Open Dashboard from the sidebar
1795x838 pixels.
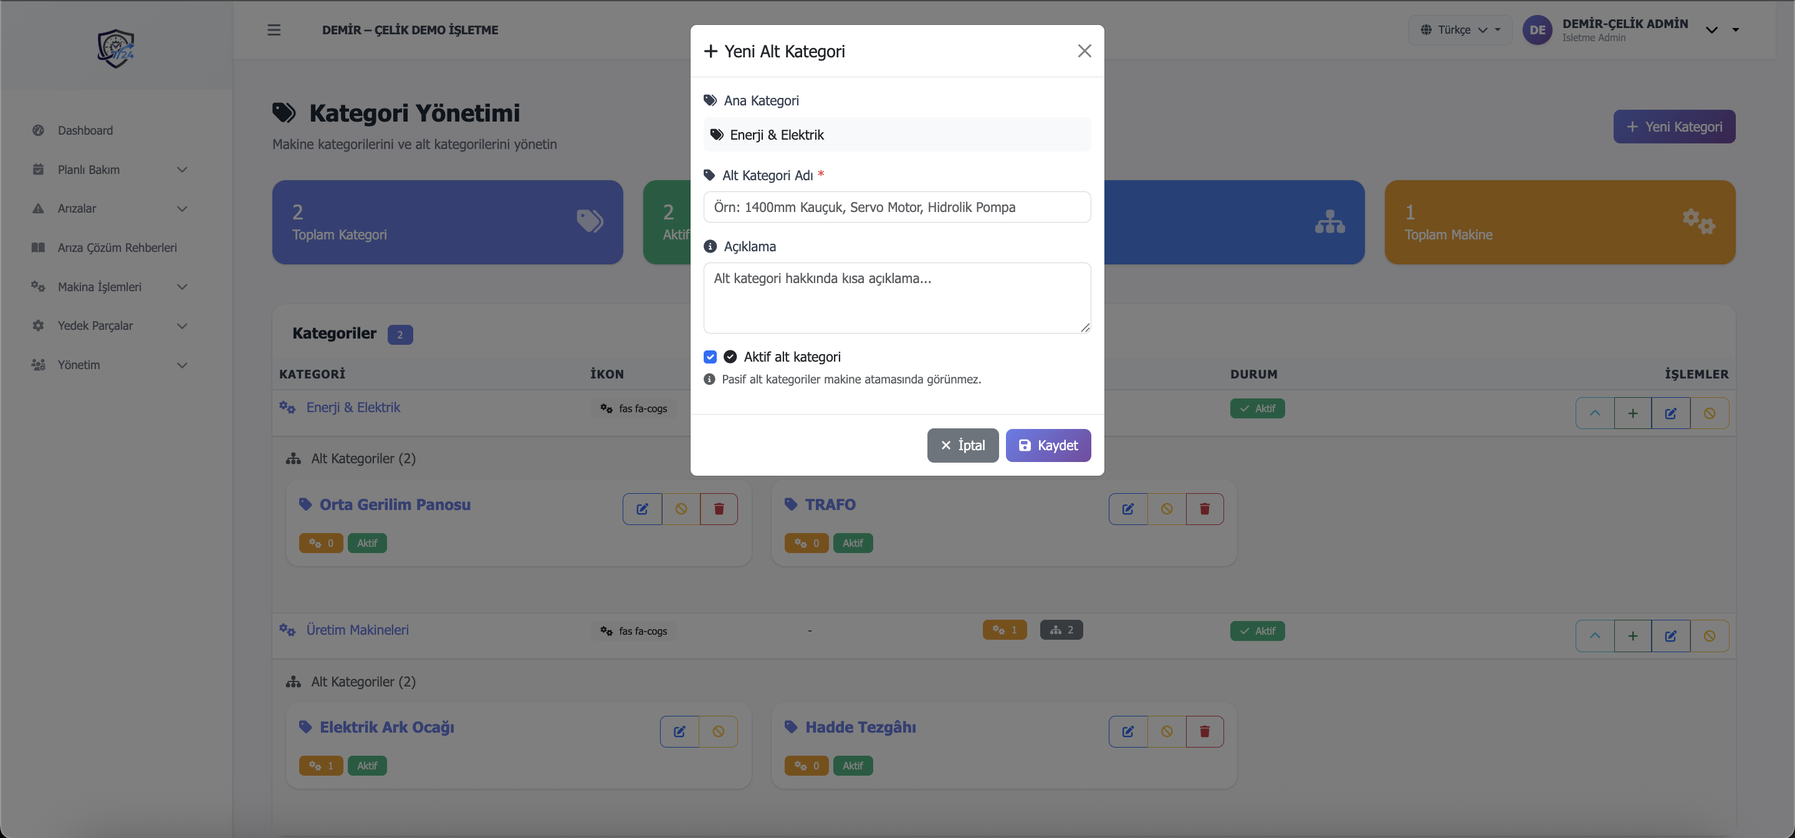coord(85,130)
